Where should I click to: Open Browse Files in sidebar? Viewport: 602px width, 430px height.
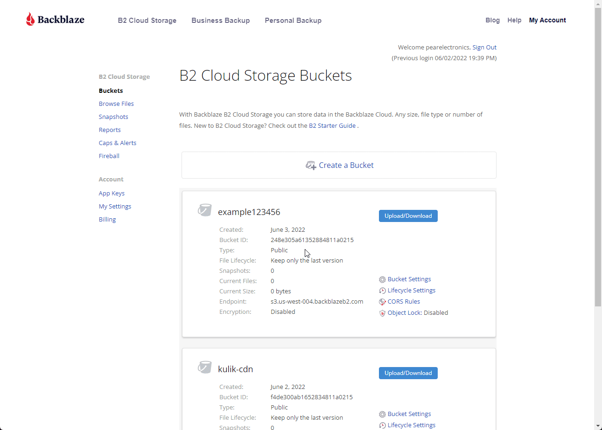[x=116, y=104]
